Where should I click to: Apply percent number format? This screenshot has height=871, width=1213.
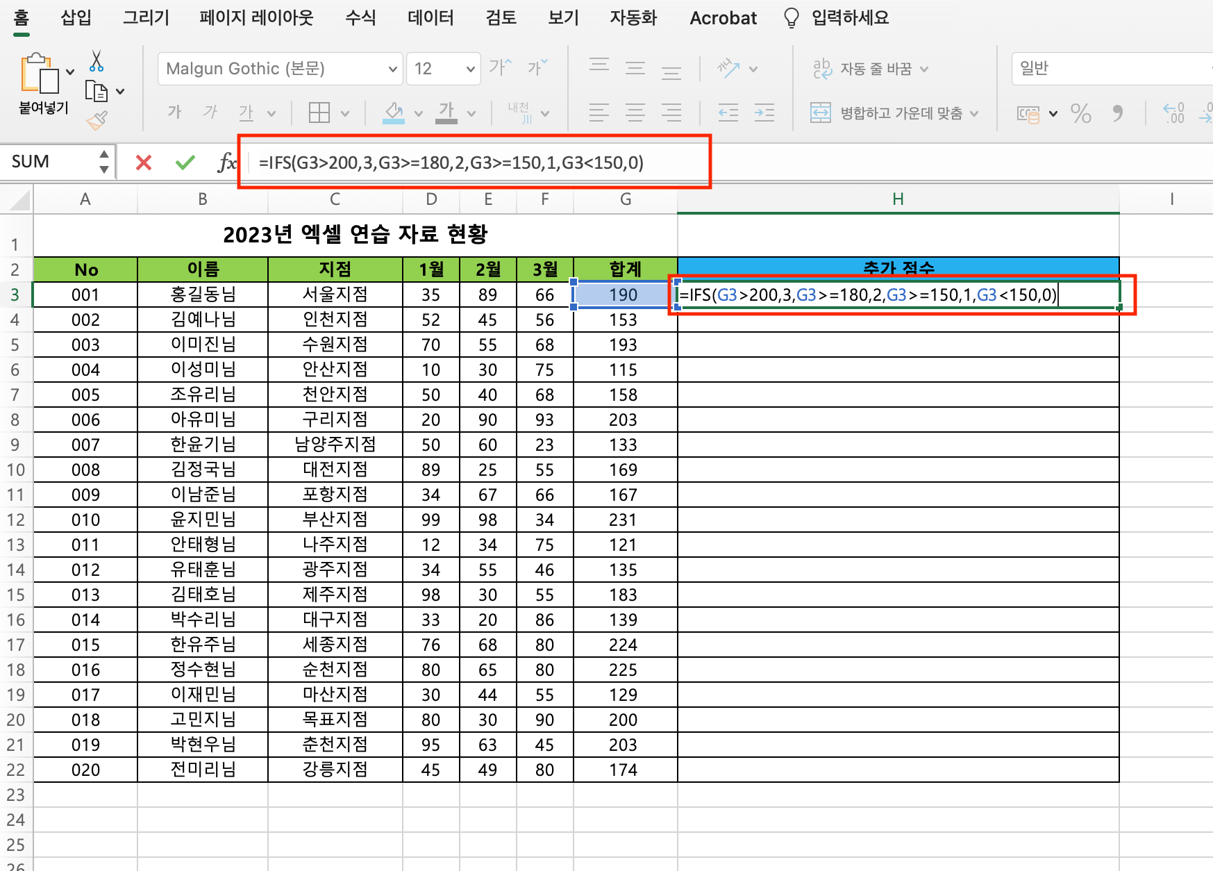point(1081,113)
